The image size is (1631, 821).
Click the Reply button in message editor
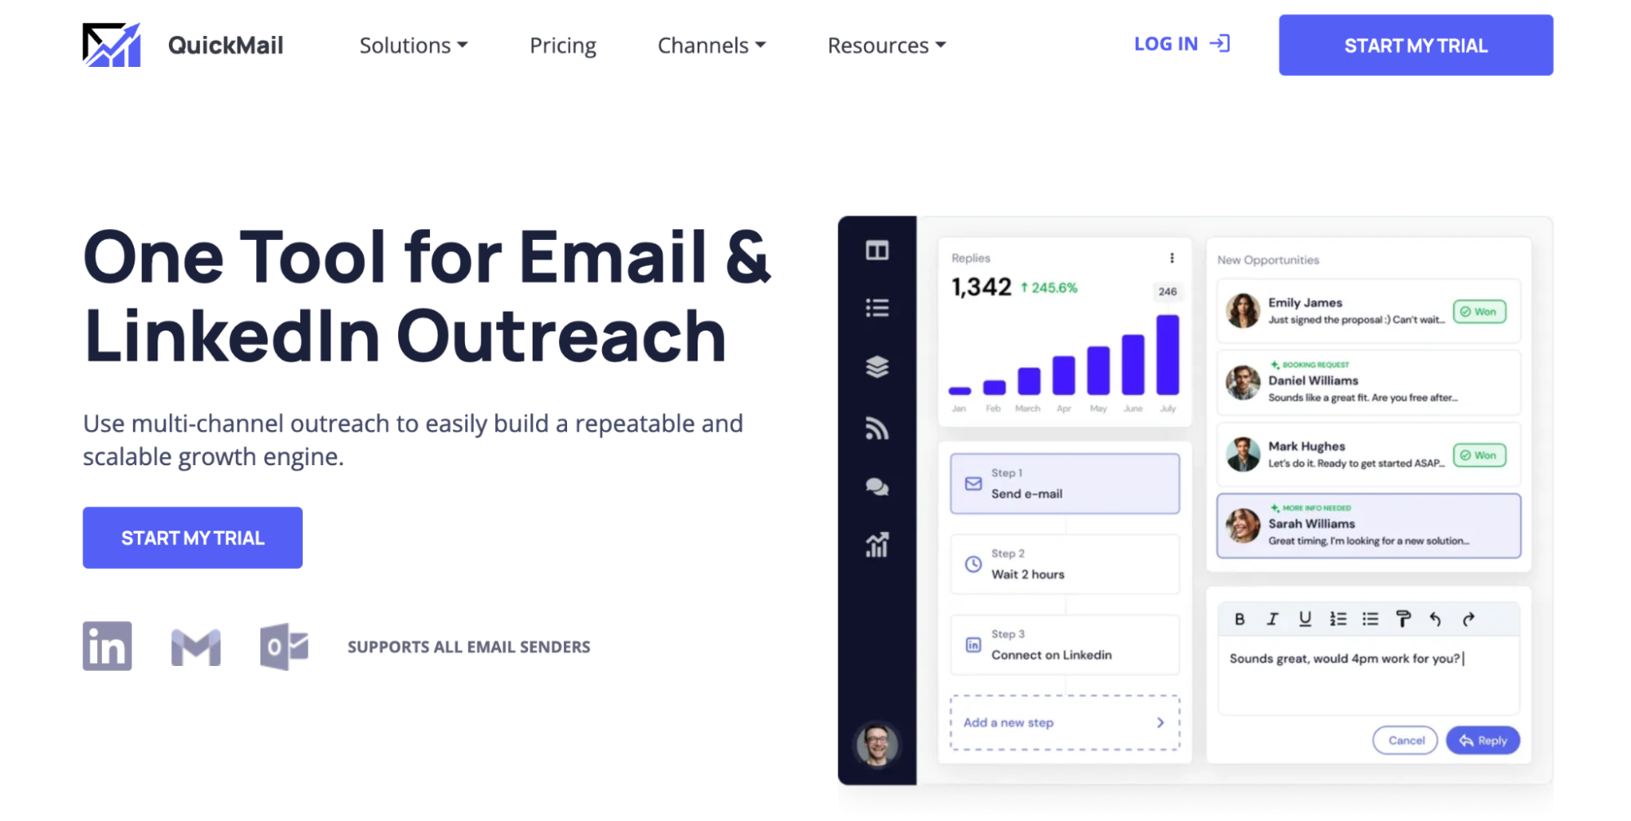1482,740
